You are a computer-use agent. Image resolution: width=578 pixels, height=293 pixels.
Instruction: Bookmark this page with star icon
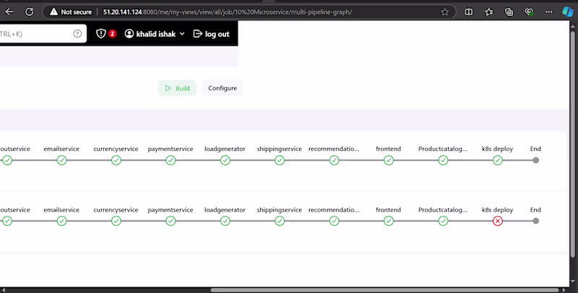[445, 12]
